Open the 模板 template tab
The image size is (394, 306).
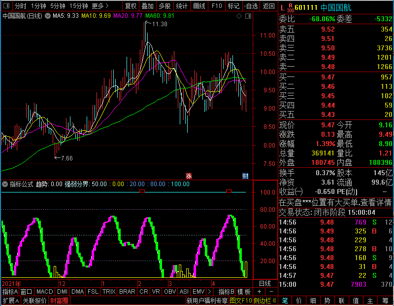(x=244, y=292)
